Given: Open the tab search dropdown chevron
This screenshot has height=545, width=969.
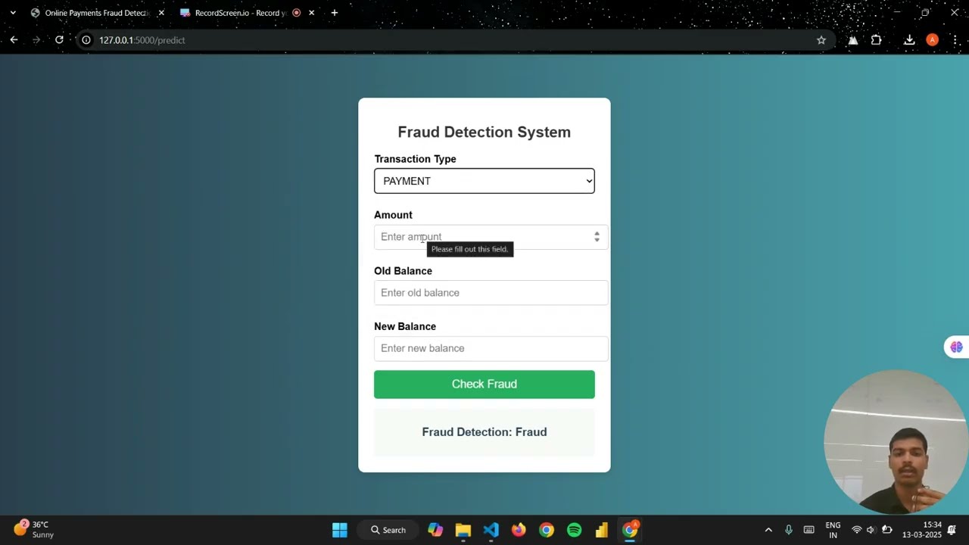Looking at the screenshot, I should click(12, 13).
